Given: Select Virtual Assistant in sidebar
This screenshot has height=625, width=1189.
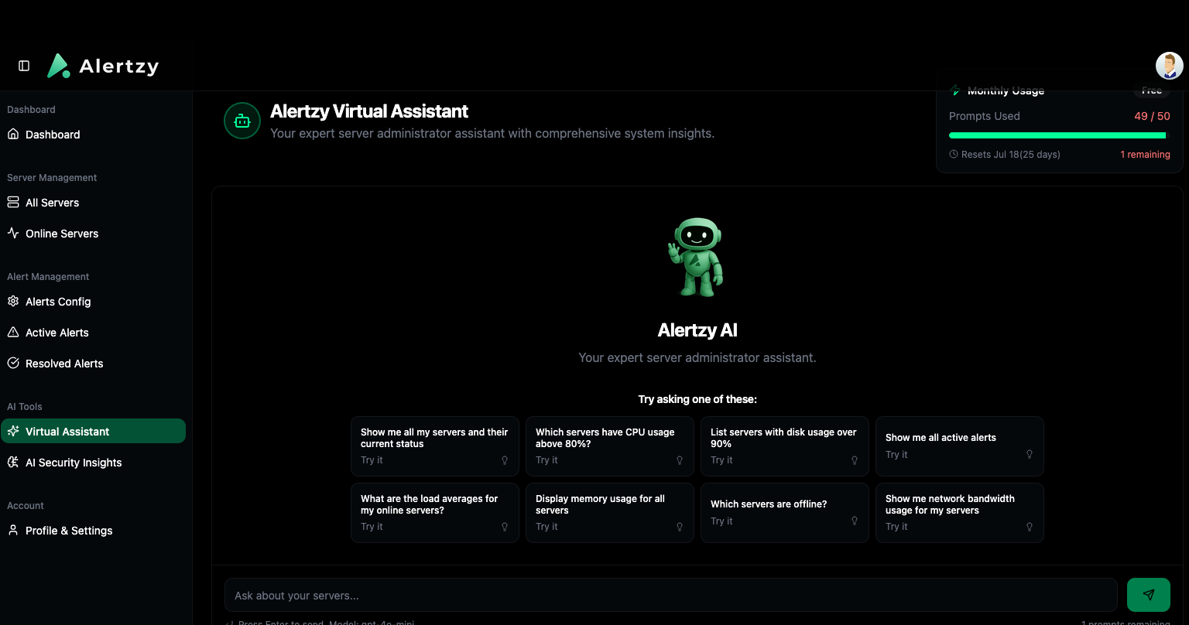Looking at the screenshot, I should coord(93,432).
